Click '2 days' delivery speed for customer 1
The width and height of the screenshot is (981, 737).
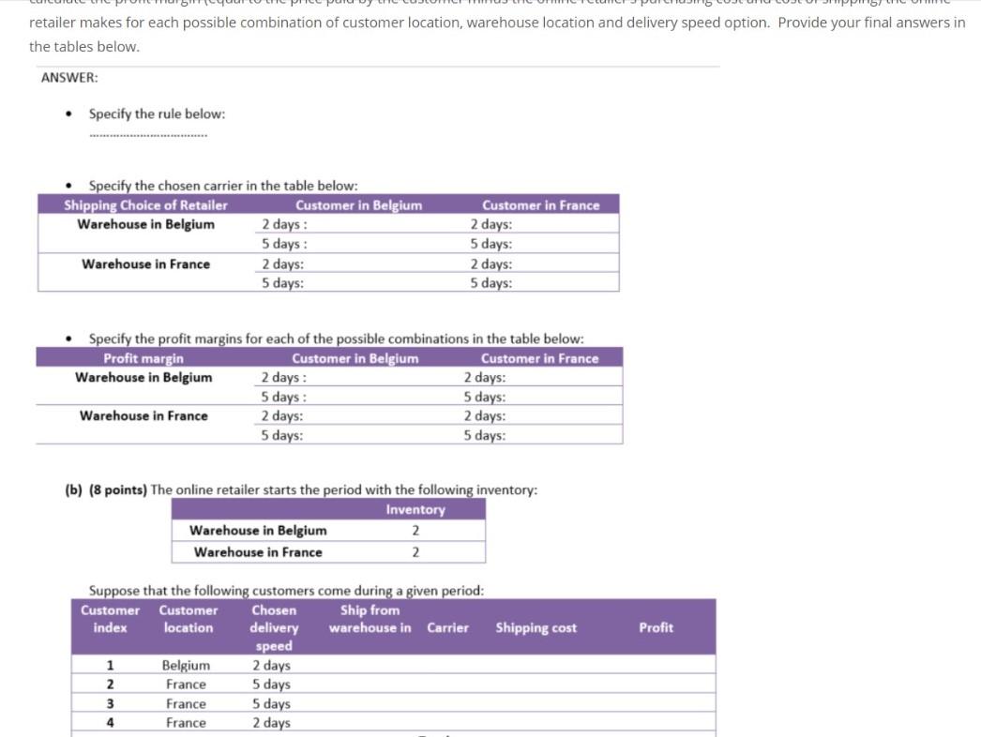click(272, 665)
